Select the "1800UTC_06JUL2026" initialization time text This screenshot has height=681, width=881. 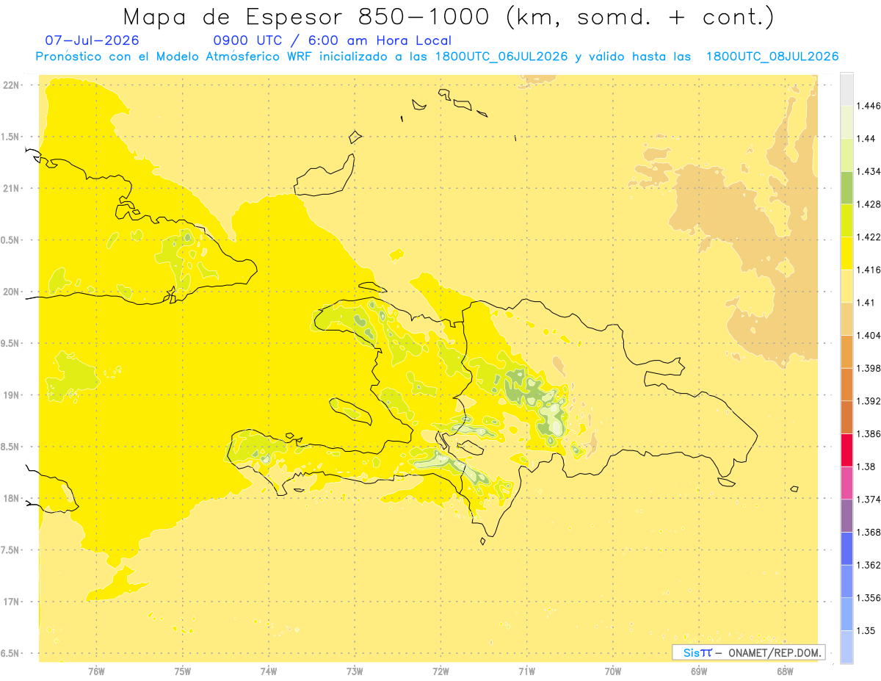501,57
